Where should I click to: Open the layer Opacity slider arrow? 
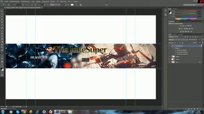pos(202,40)
